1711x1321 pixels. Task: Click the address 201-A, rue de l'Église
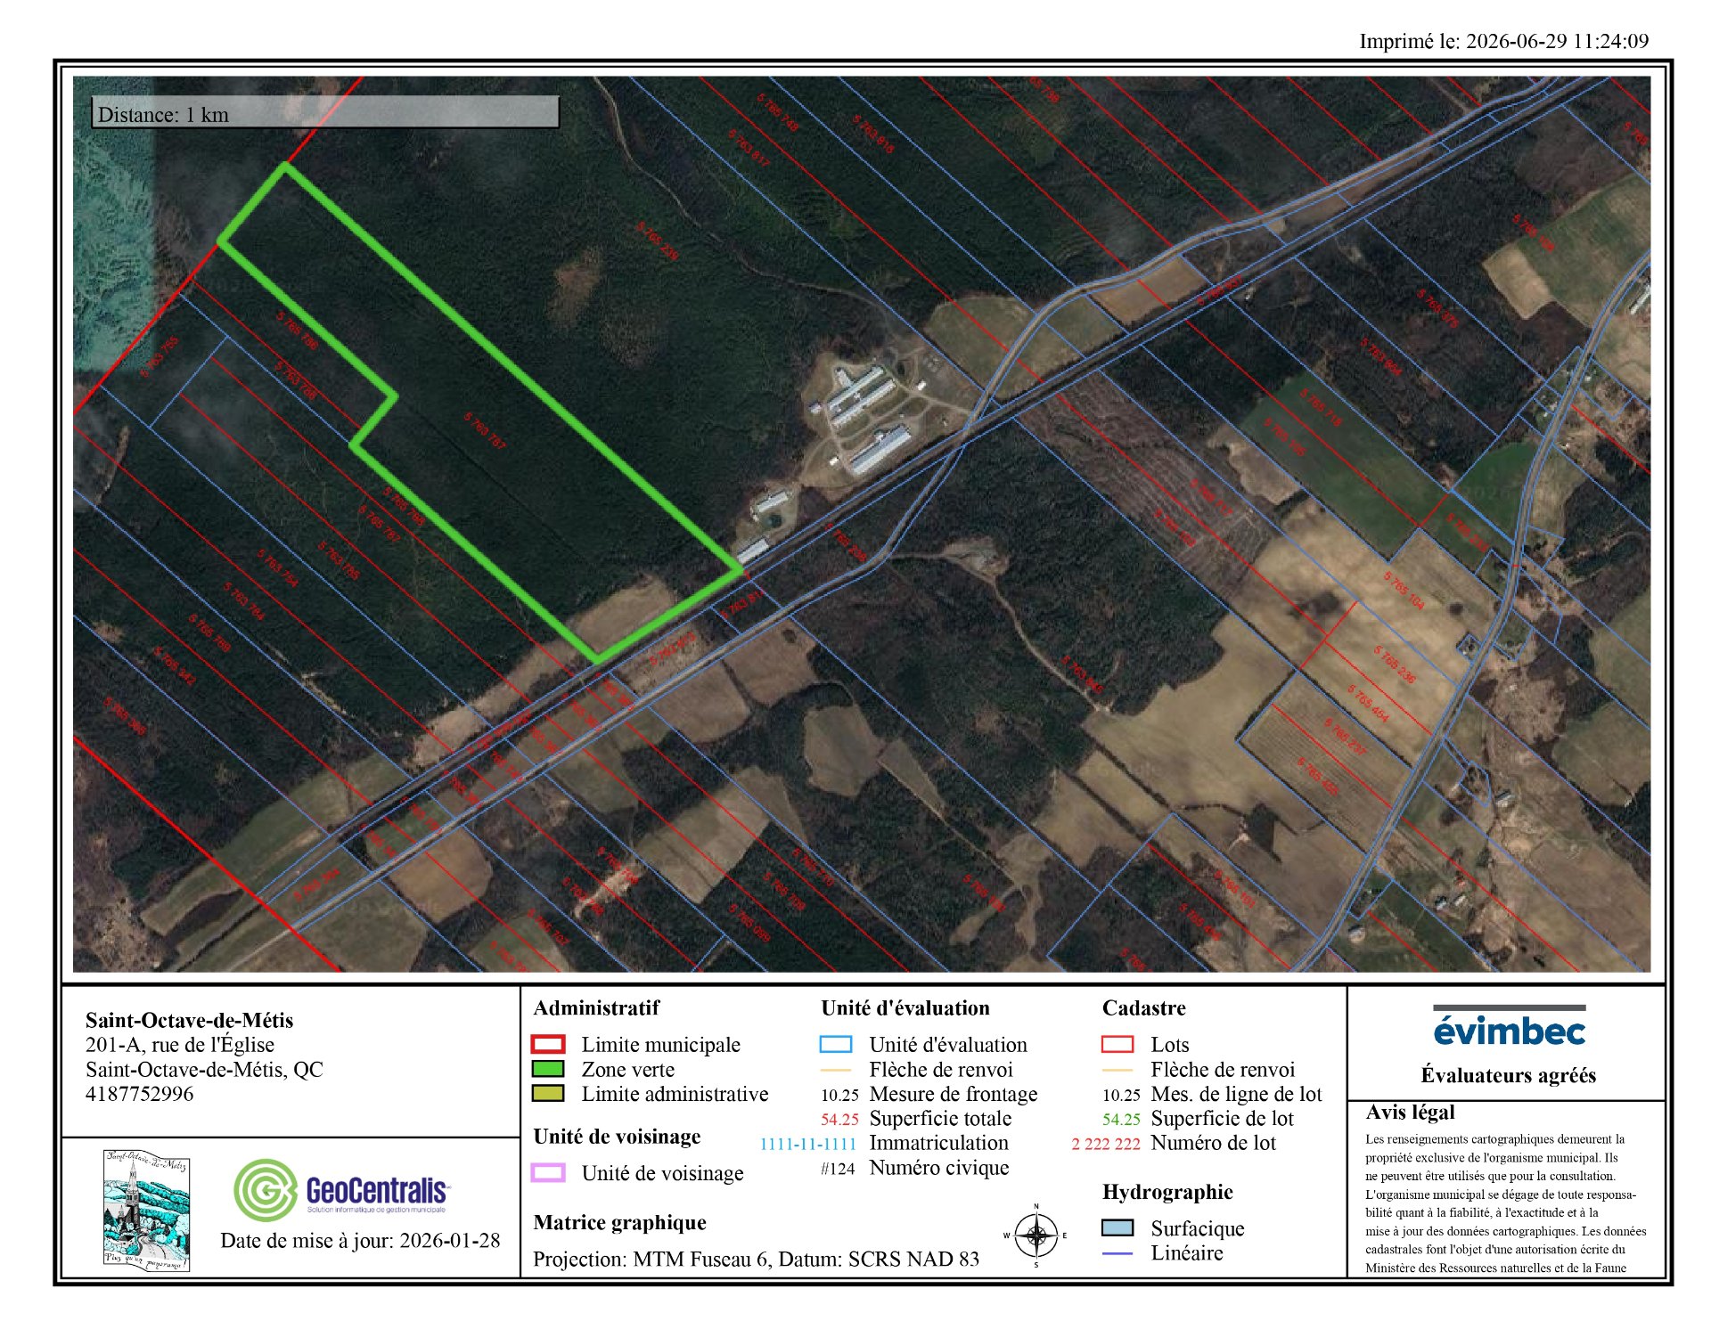[180, 1044]
